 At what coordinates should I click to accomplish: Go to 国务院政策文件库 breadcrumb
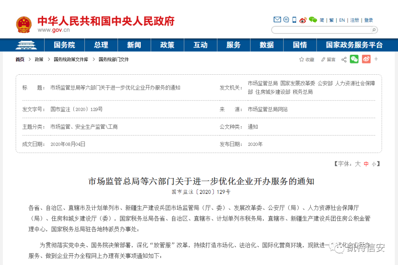click(x=71, y=59)
